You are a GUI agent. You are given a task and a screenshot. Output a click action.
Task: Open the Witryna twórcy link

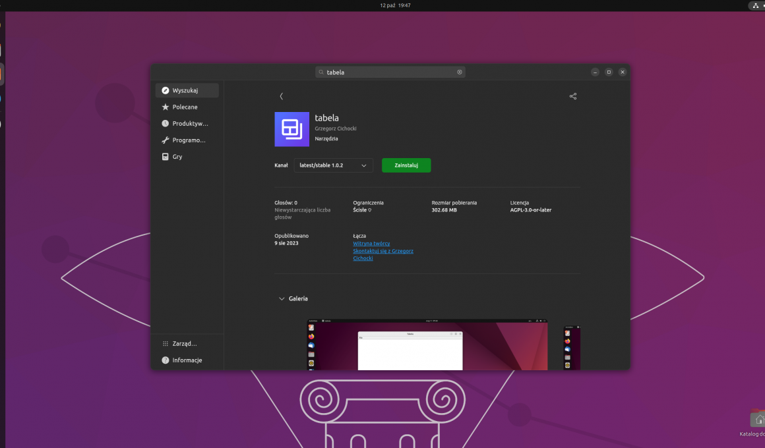coord(371,243)
